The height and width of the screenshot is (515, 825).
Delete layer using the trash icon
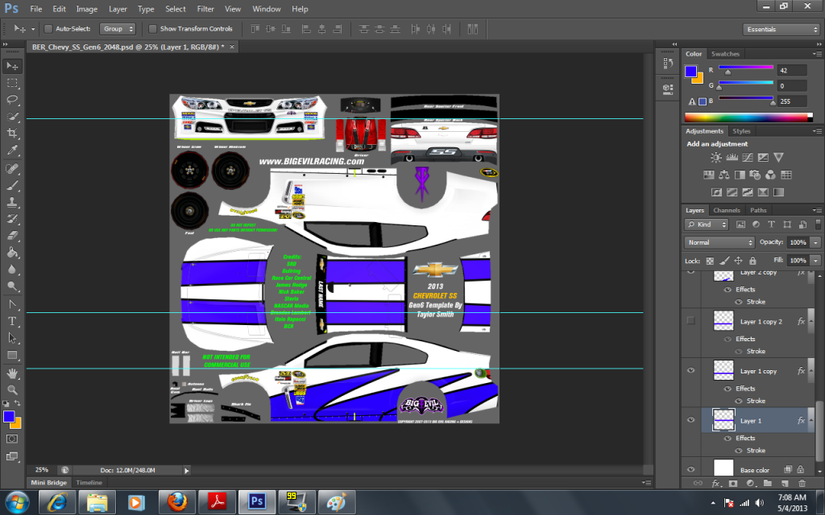click(x=802, y=483)
